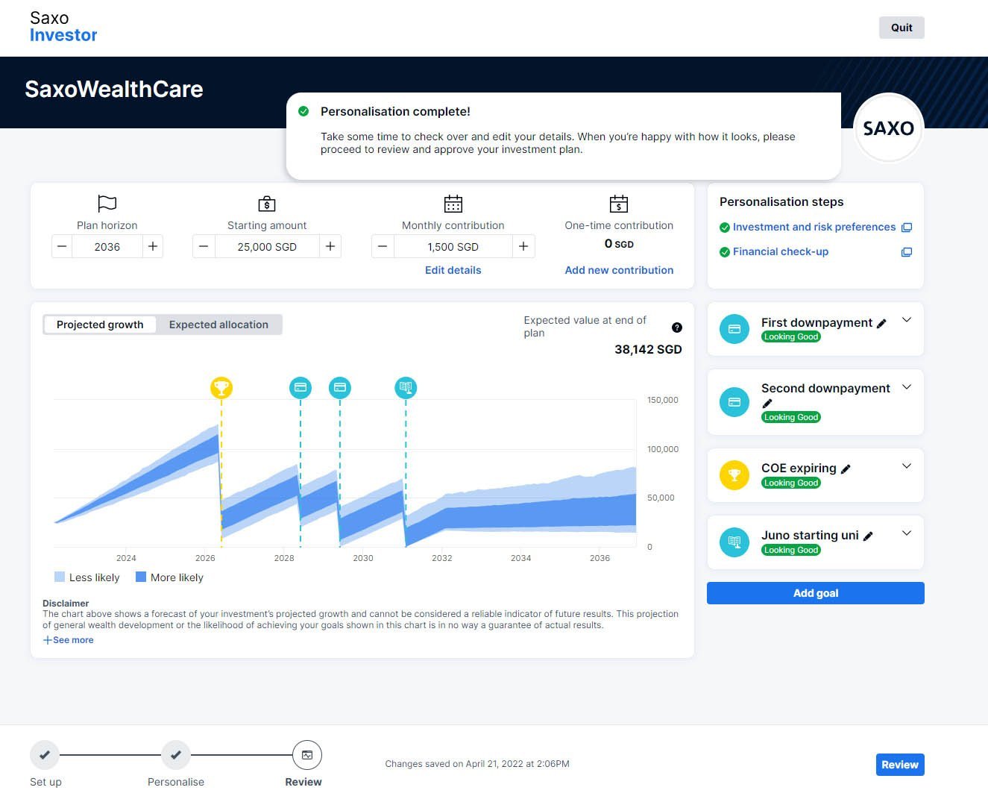
Task: Open Edit details link
Action: (x=453, y=270)
